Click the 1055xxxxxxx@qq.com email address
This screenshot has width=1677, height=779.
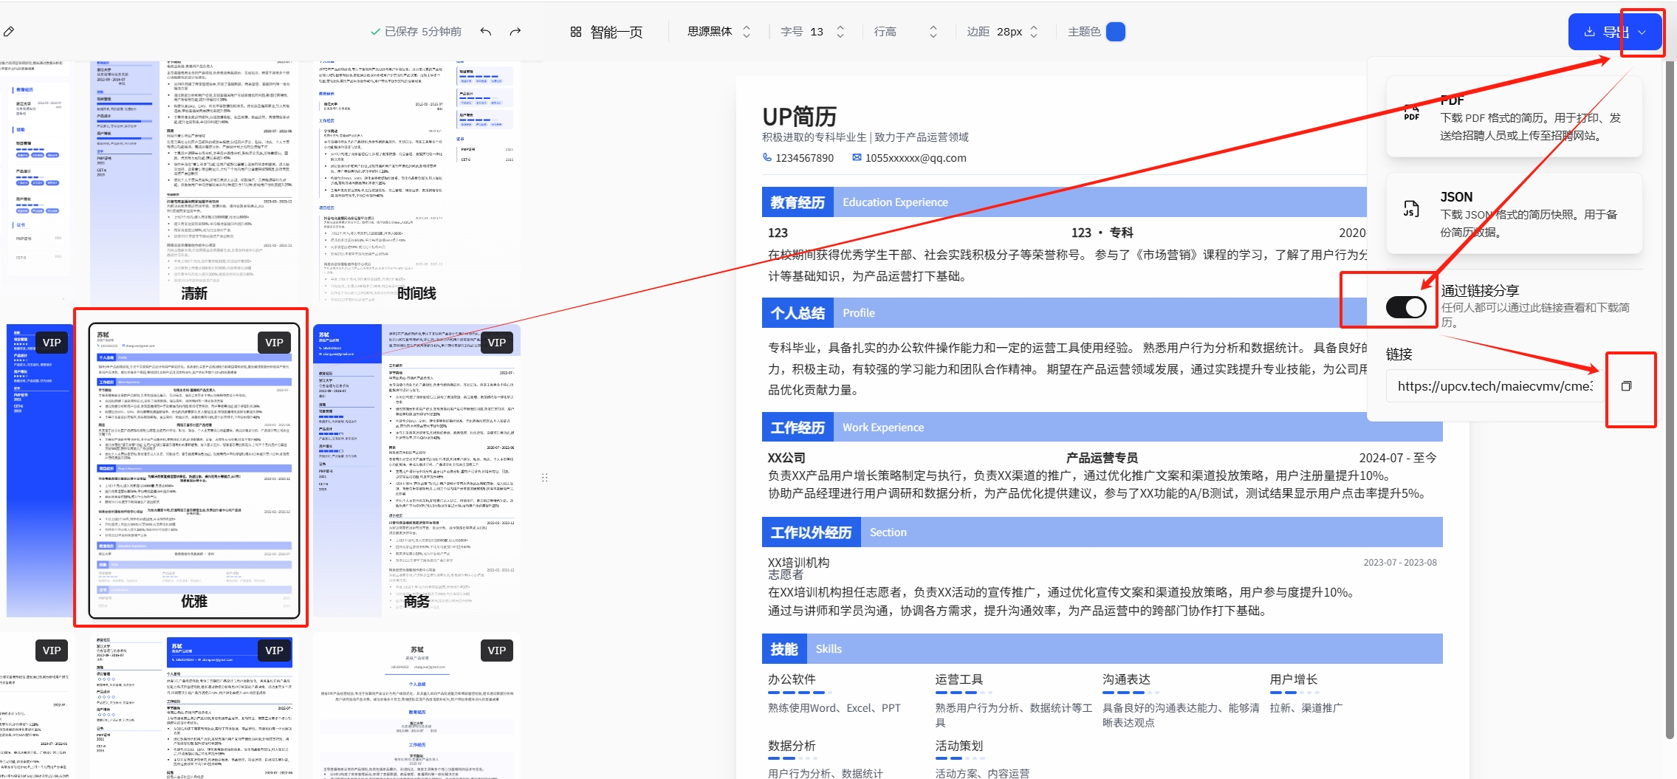point(915,158)
